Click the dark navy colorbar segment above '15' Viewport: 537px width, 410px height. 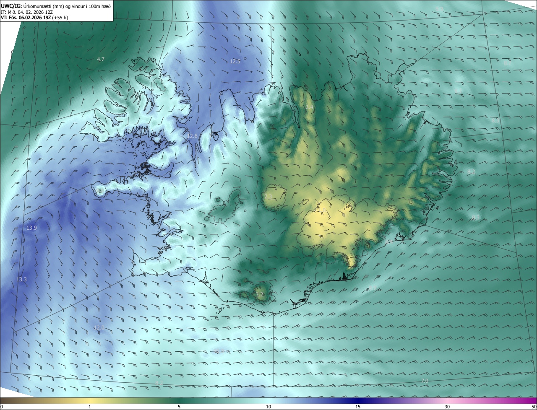coord(358,400)
